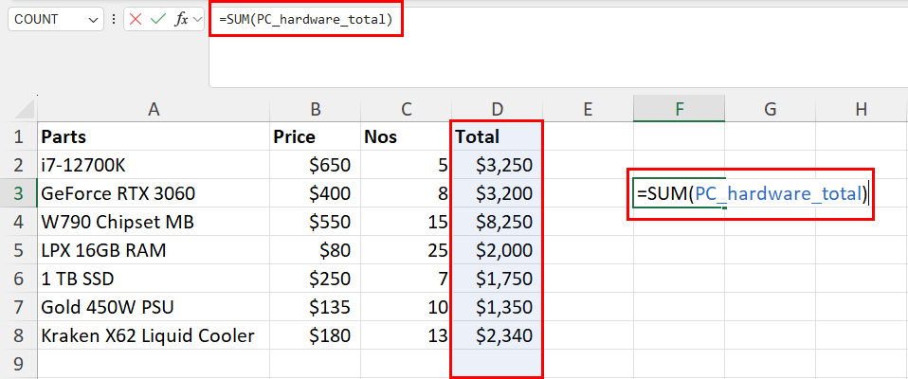Click the $1,350 total cell
The image size is (908, 379).
(498, 307)
